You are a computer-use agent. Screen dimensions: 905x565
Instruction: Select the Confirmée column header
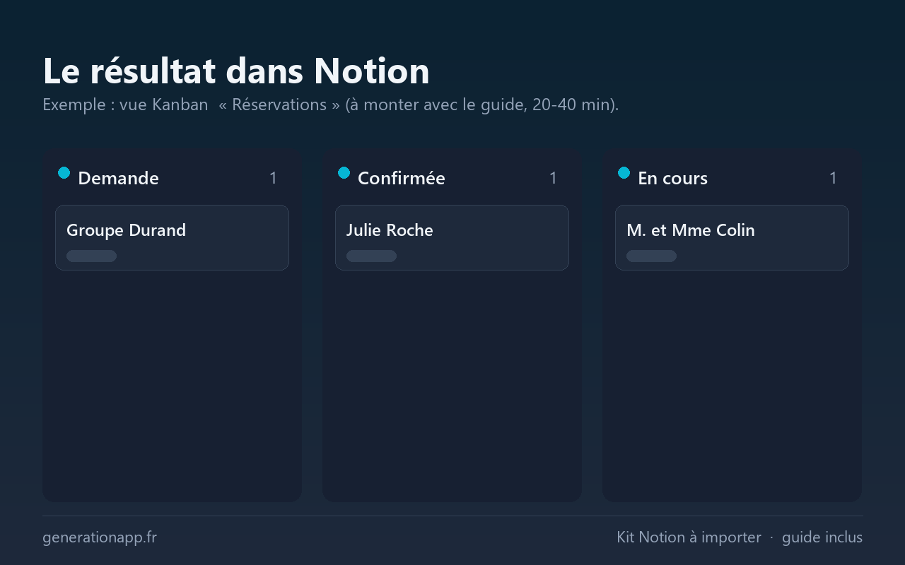[x=402, y=178]
